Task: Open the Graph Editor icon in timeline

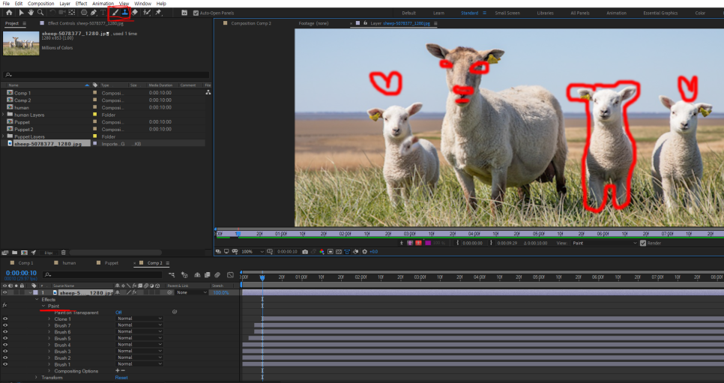Action: tap(230, 275)
